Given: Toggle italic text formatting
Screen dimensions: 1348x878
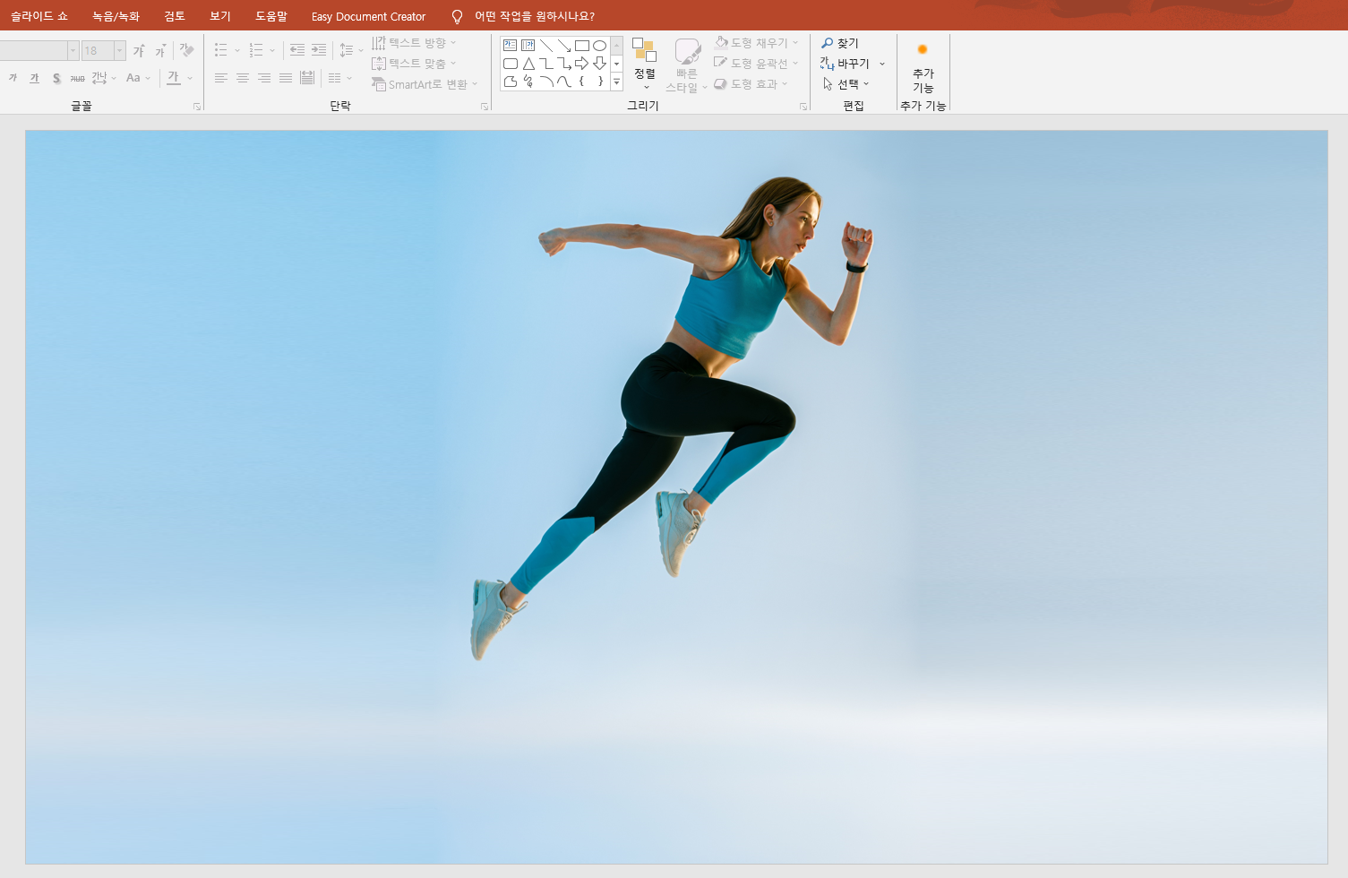Looking at the screenshot, I should click(x=13, y=78).
